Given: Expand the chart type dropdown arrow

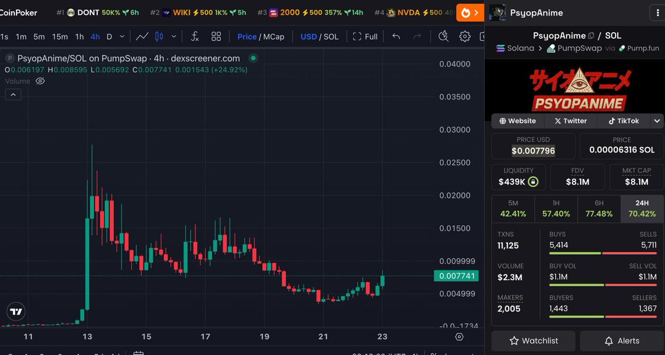Looking at the screenshot, I should (x=174, y=37).
